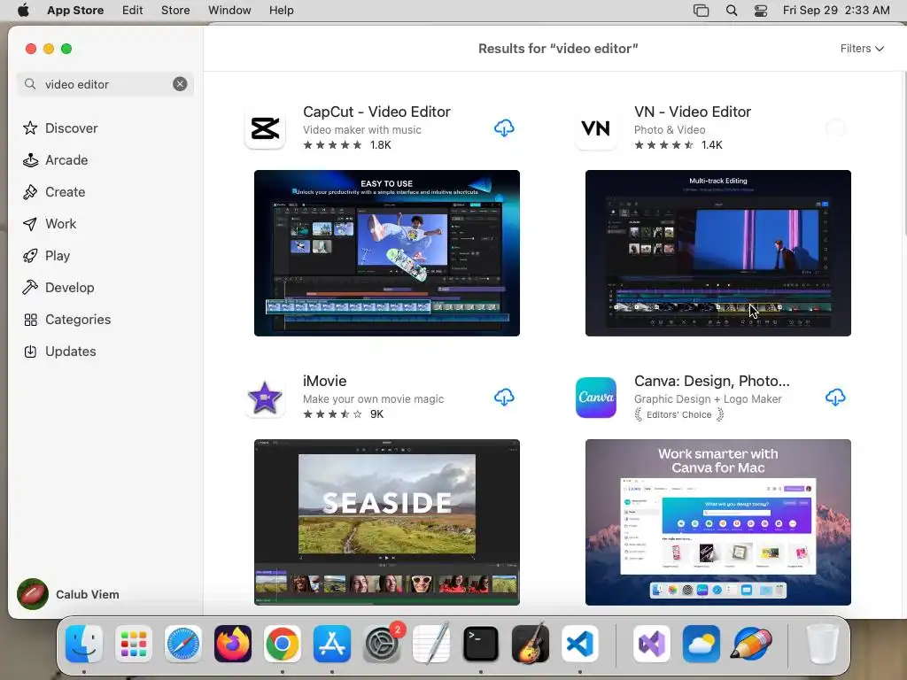Open the cloud weather app in the Dock
This screenshot has width=907, height=680.
click(702, 644)
